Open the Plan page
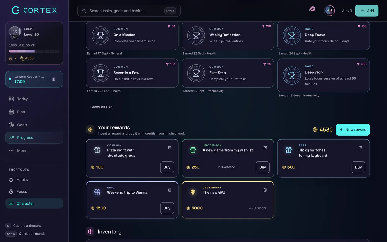This screenshot has width=387, height=242. (34, 112)
